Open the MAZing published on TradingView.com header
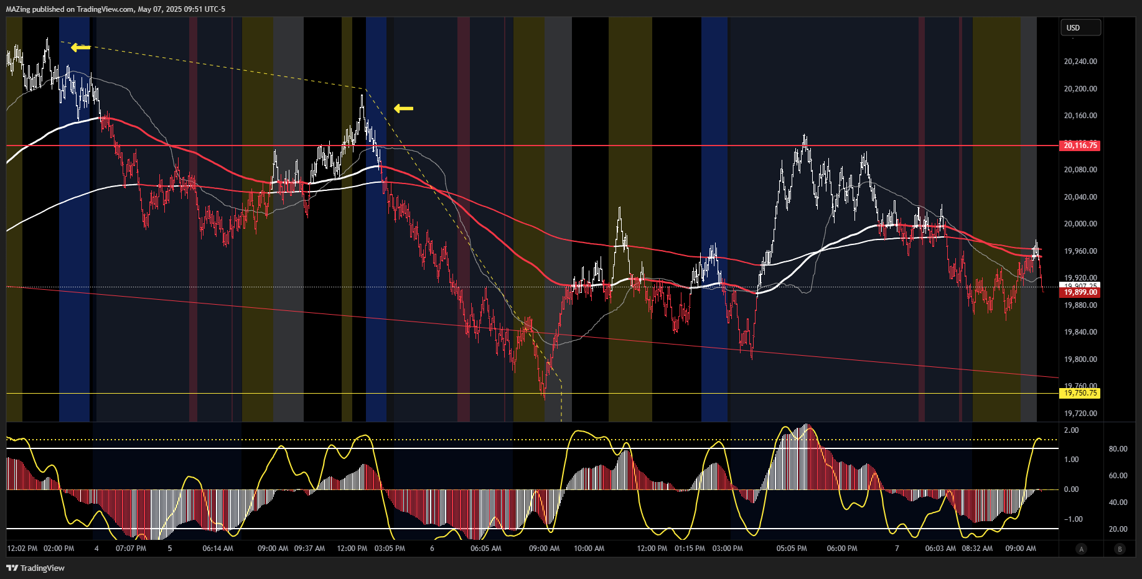Screen dimensions: 1142x579 pos(116,9)
